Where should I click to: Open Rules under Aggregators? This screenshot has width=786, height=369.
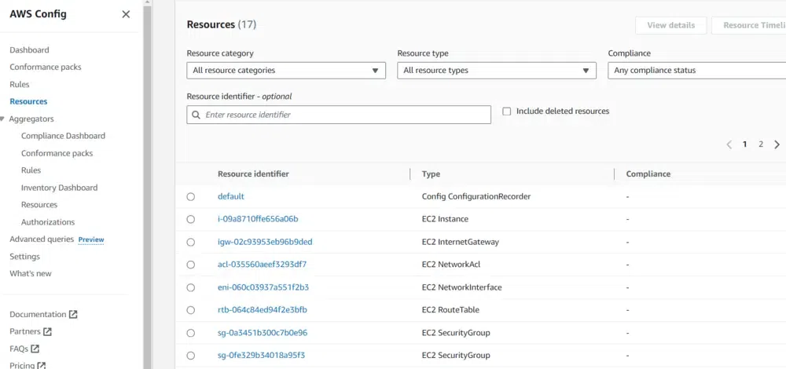click(x=31, y=170)
